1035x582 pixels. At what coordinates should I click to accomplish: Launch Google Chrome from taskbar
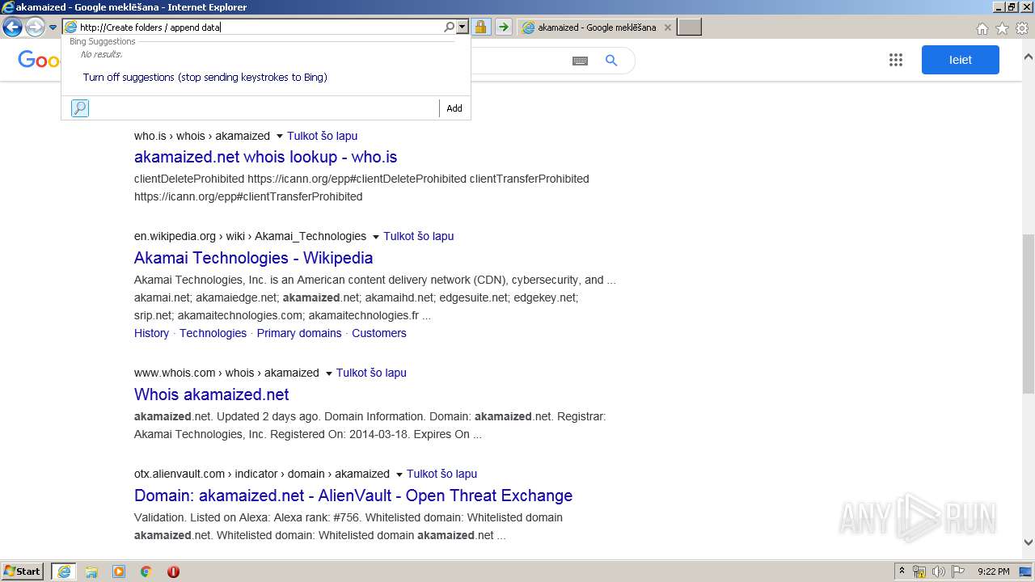click(146, 571)
